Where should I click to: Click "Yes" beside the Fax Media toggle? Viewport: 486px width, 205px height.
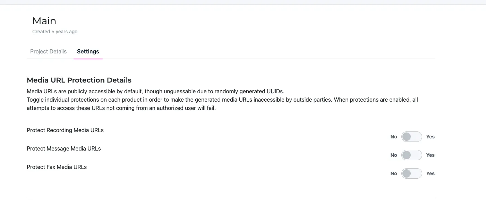pos(430,173)
